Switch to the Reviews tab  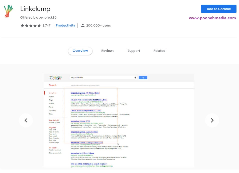(108, 51)
